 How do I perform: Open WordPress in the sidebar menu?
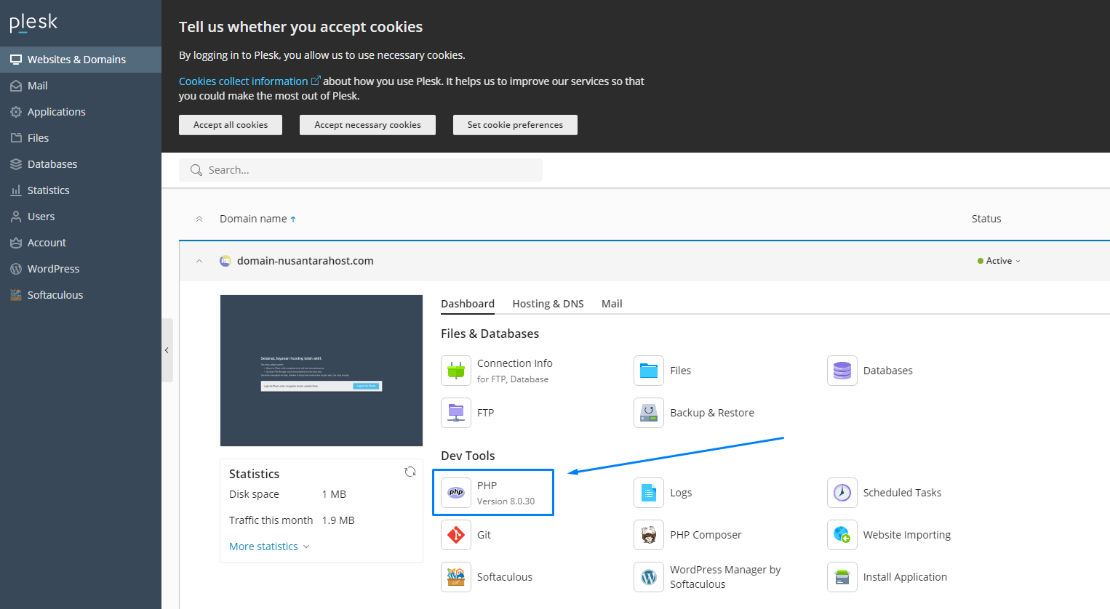tap(53, 269)
